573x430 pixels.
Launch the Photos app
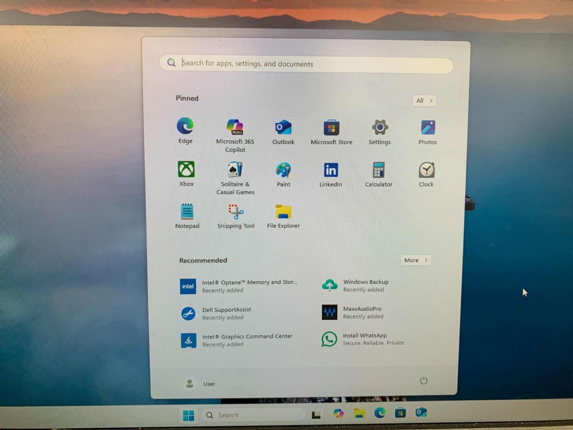point(428,132)
